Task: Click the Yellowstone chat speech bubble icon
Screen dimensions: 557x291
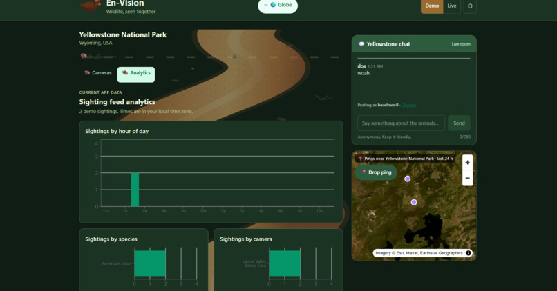Action: (x=361, y=44)
